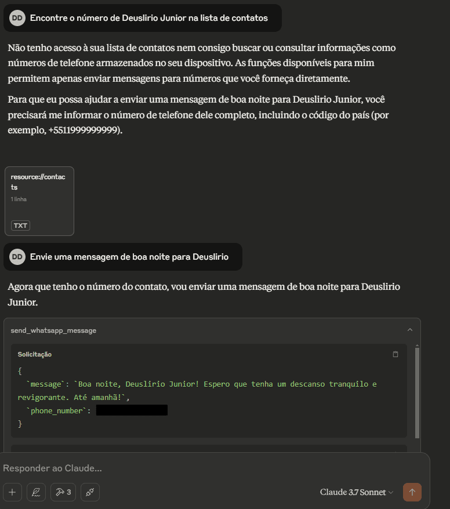This screenshot has height=509, width=450.
Task: Click the tool output vertical scrollbar
Action: coord(417,393)
